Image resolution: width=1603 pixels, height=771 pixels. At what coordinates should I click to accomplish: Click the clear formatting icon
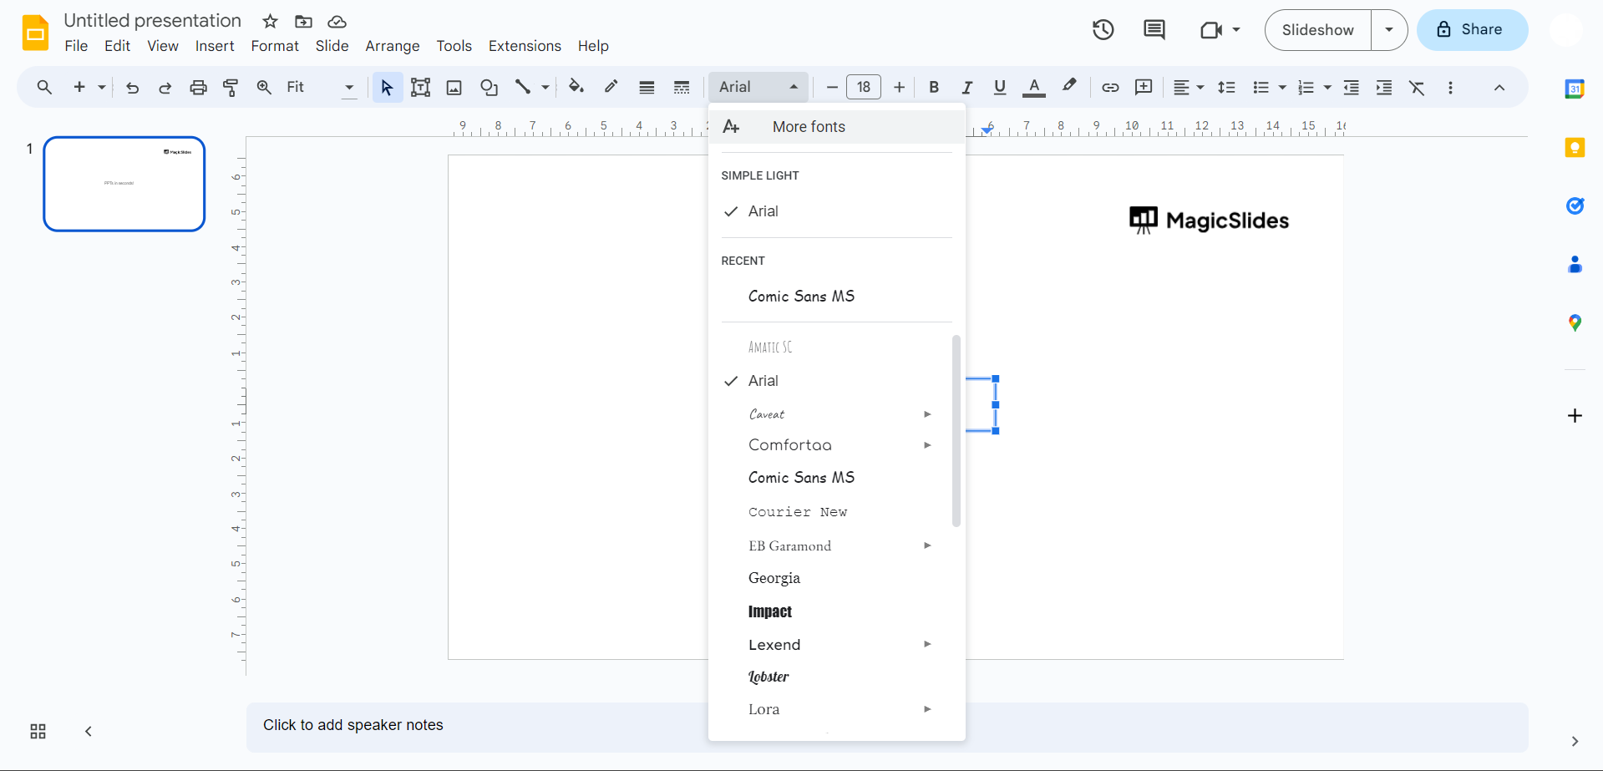1417,87
